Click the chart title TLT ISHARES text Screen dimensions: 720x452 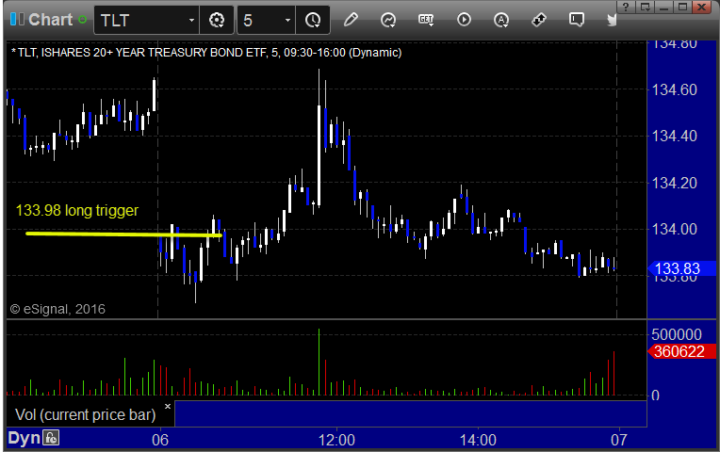click(206, 53)
